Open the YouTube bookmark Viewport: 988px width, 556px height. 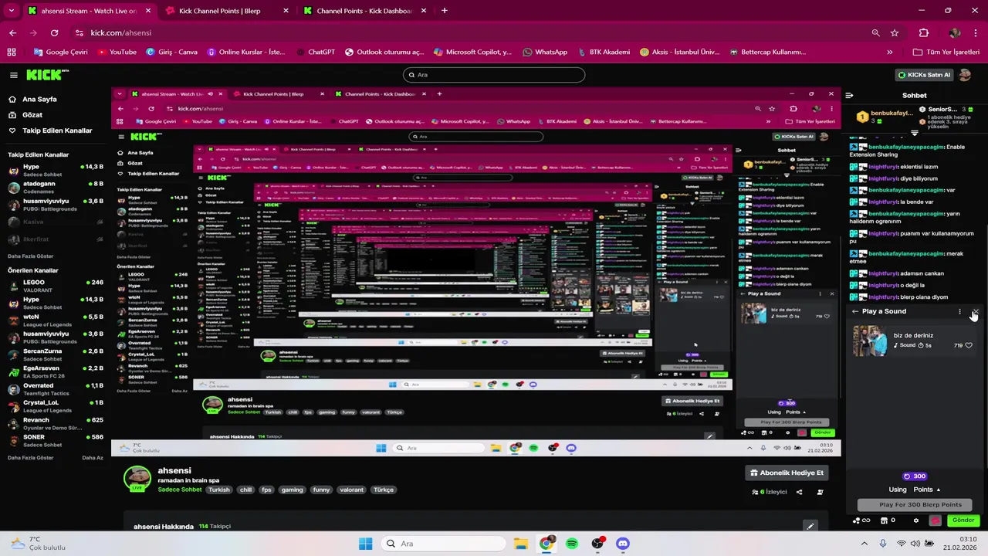(x=117, y=52)
